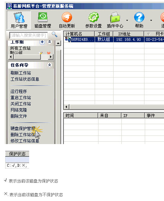Click 修改工作站信息 task link

(25, 141)
